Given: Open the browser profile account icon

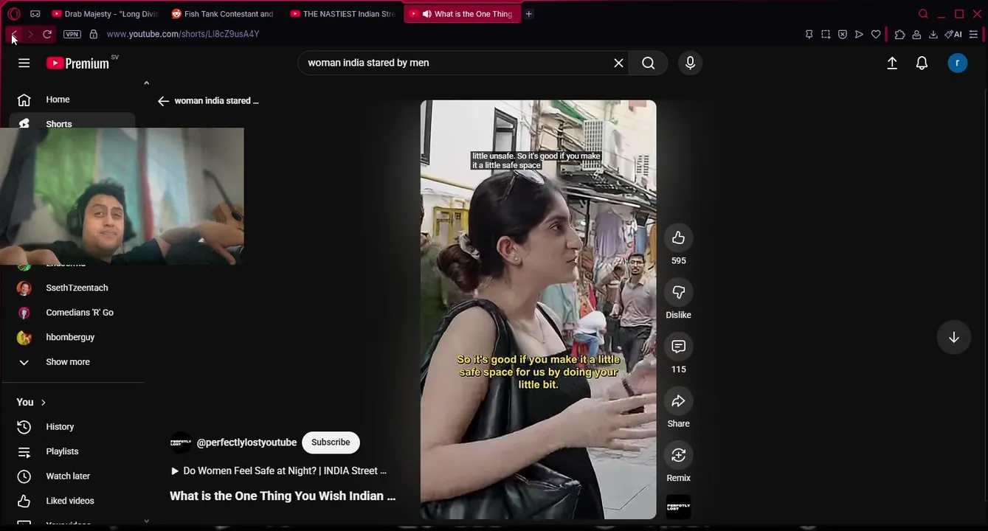Looking at the screenshot, I should tap(916, 34).
